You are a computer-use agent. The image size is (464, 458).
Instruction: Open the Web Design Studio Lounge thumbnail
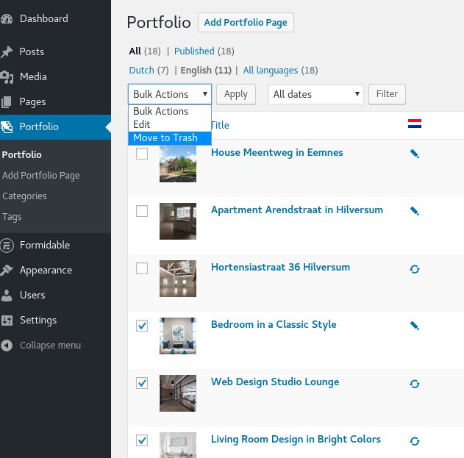178,393
